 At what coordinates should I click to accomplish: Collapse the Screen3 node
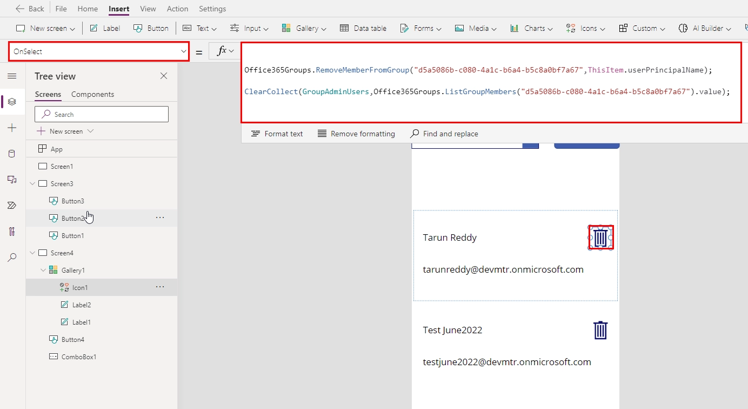point(32,184)
